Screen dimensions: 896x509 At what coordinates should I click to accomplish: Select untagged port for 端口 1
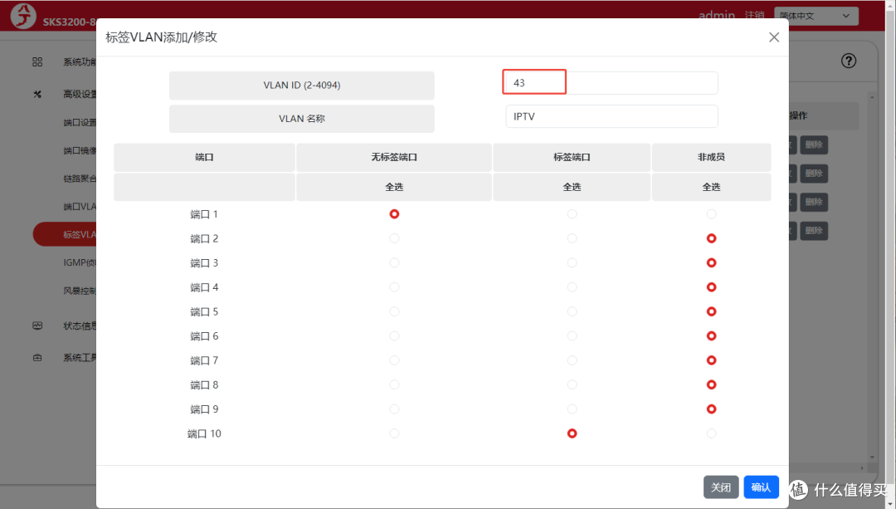point(394,214)
